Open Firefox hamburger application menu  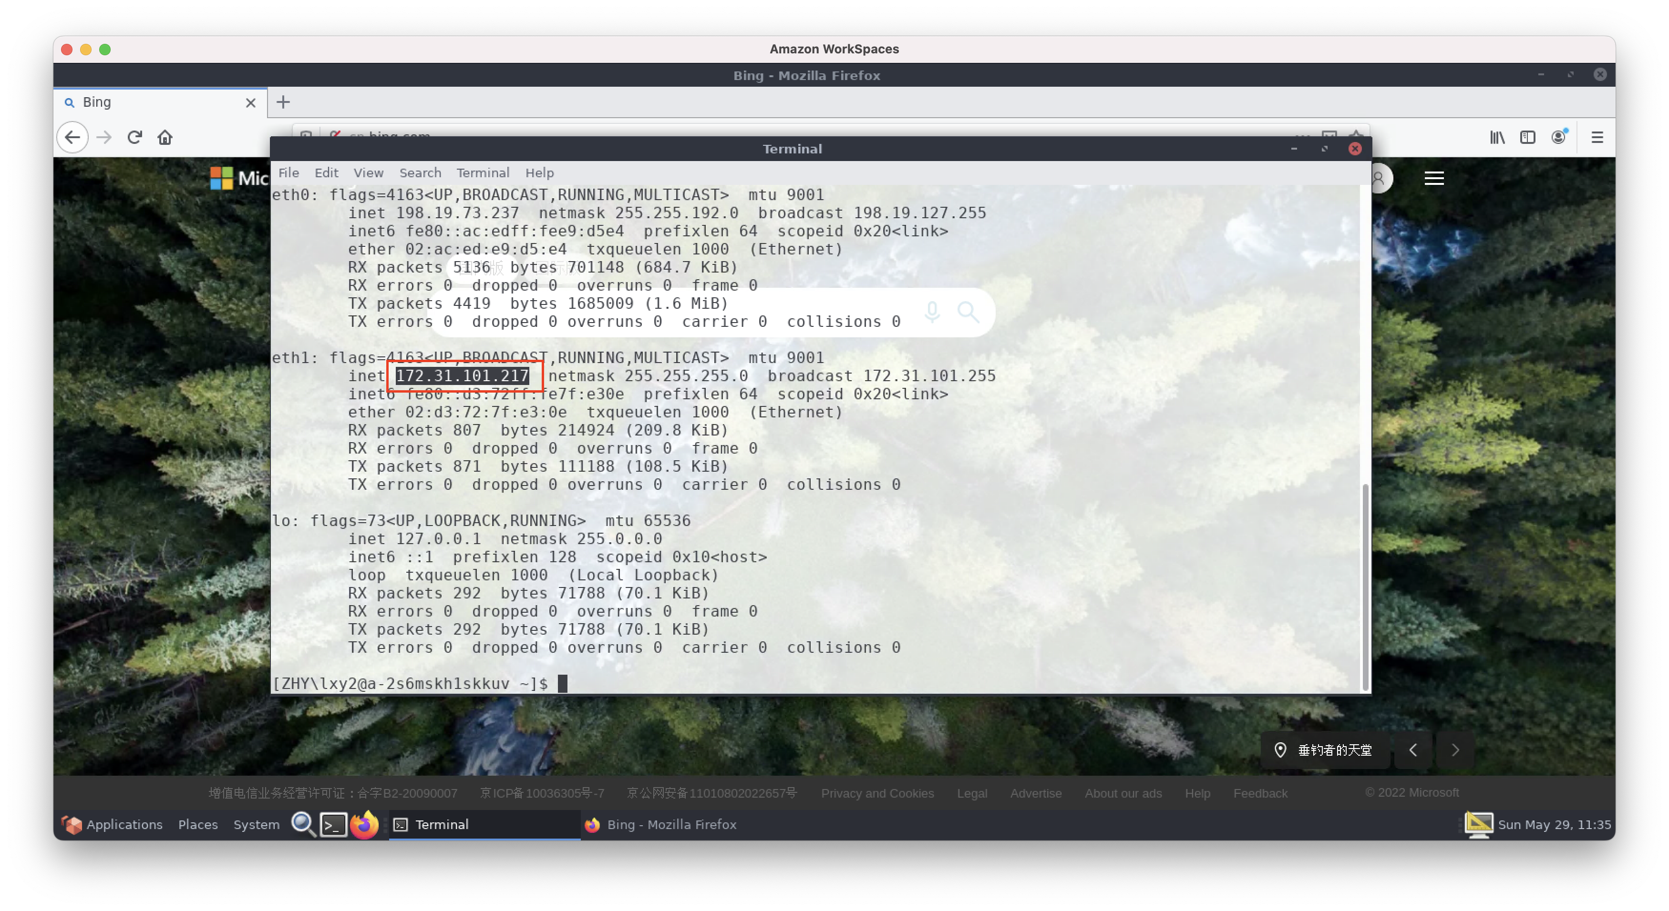[x=1597, y=137]
